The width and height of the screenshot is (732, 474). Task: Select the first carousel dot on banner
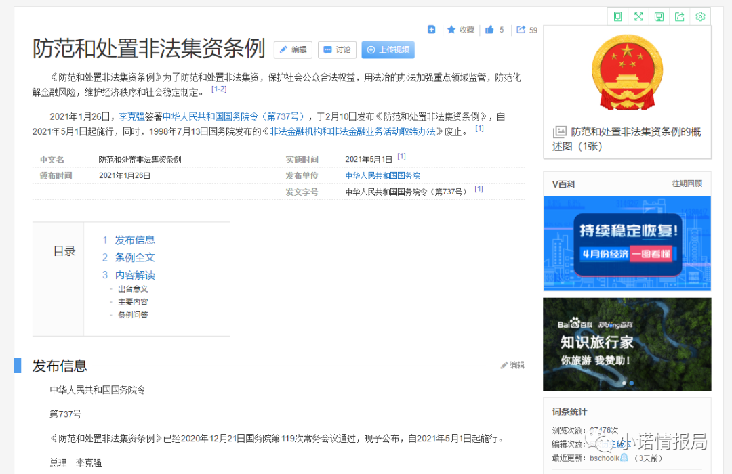click(x=624, y=383)
